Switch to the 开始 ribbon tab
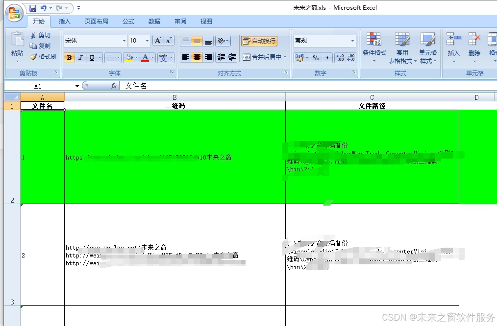 pos(39,21)
